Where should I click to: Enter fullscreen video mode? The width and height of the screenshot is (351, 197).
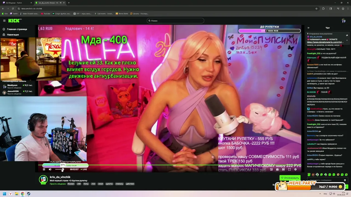tap(289, 169)
